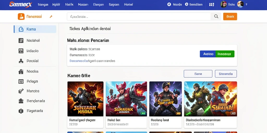Screen dimensions: 267x133
Task: Open the Horbal menu item
Action: pos(128,5)
